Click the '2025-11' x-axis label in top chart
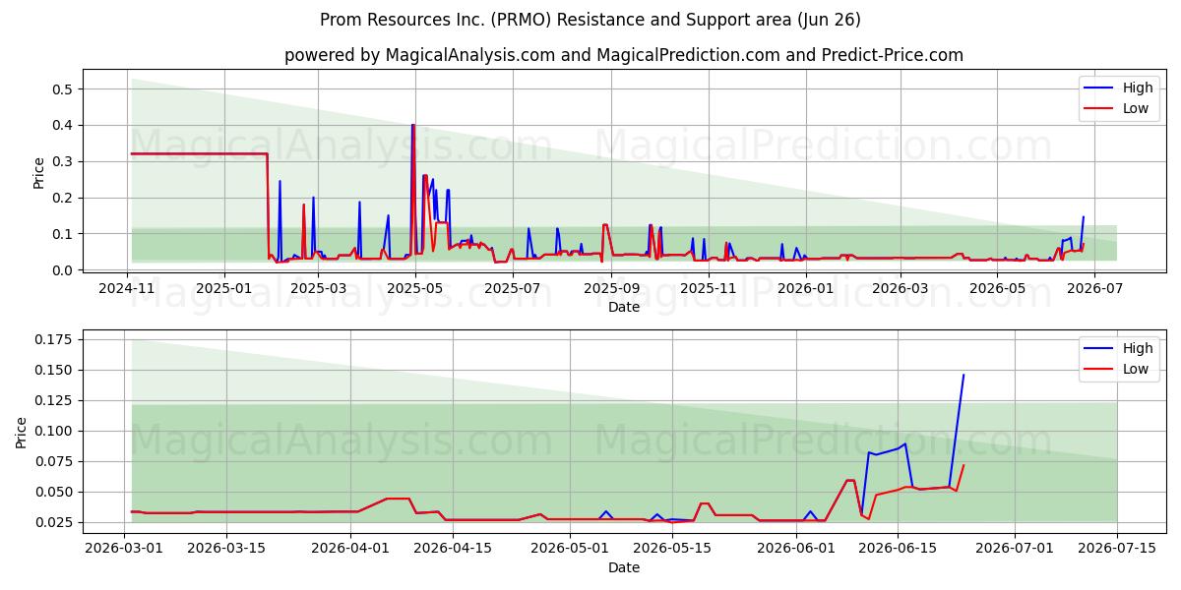1181x590 pixels. click(x=709, y=288)
